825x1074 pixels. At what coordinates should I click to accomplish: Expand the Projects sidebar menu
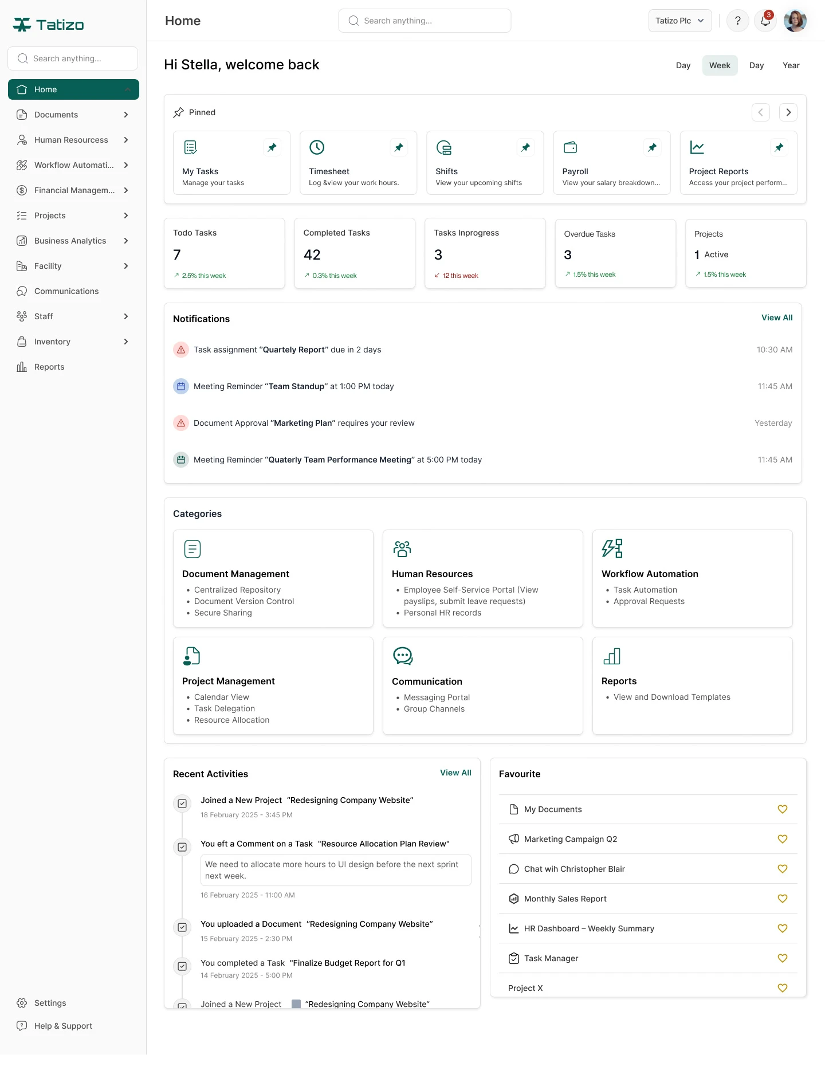(126, 215)
